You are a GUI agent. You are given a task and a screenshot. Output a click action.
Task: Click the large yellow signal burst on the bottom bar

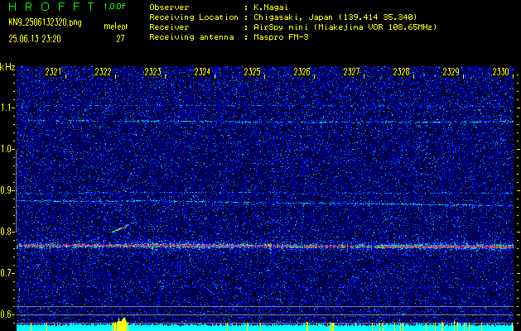120,324
